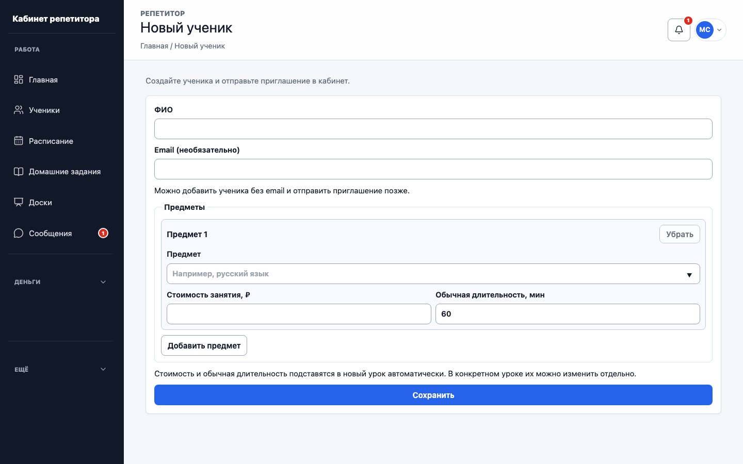Follow the Главная breadcrumb link
Screen dimensions: 743x464
(154, 46)
